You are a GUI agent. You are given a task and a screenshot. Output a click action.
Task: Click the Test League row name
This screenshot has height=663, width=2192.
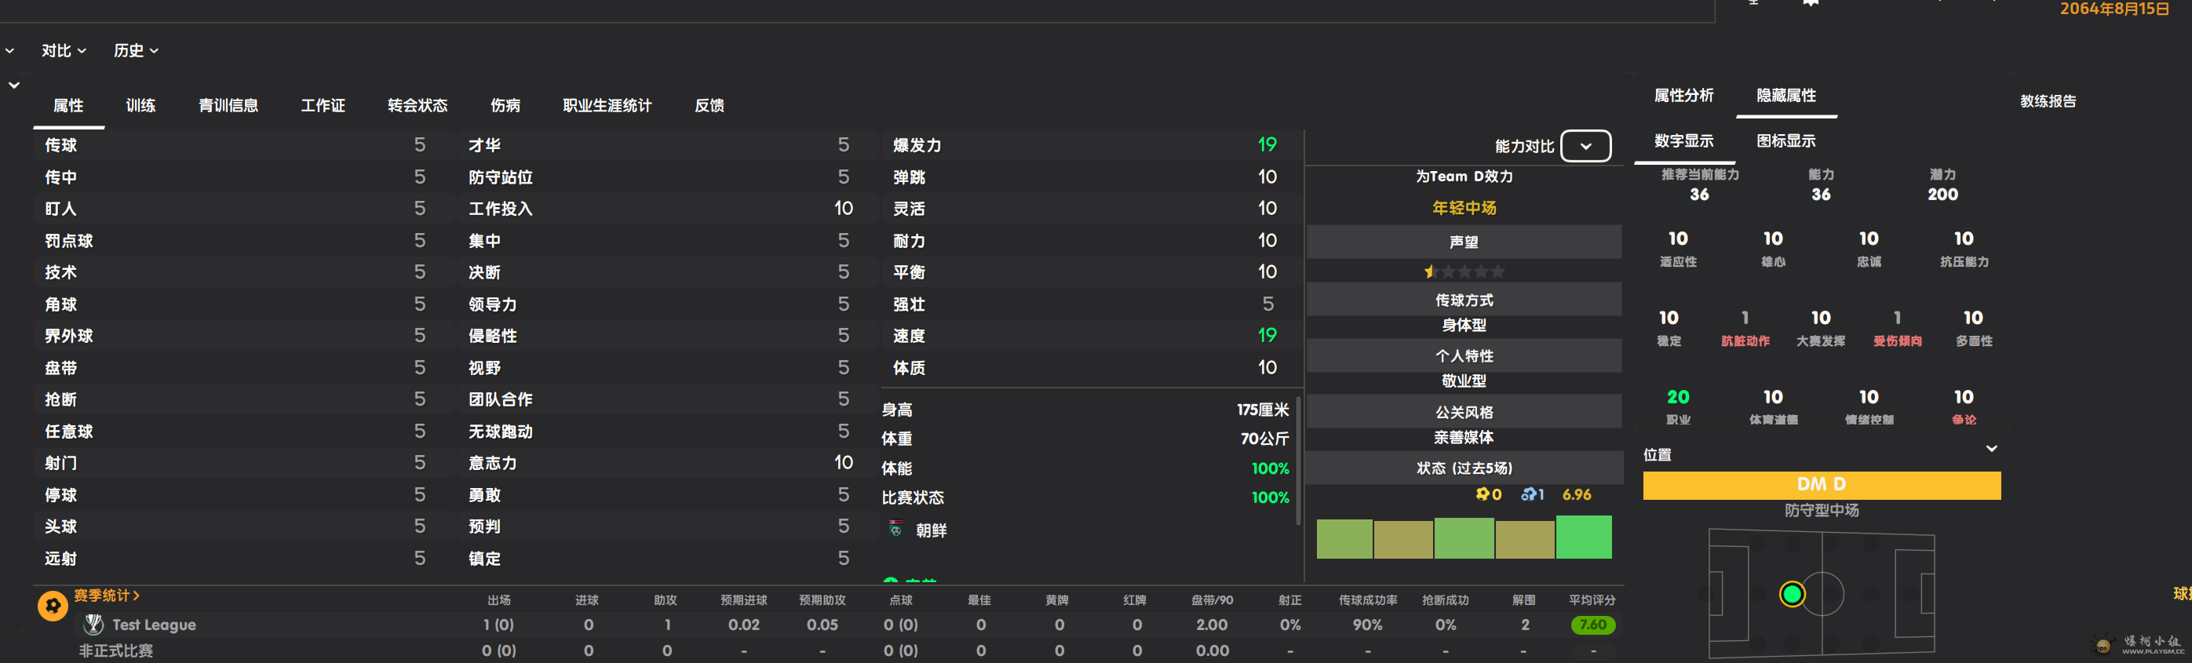(x=154, y=625)
